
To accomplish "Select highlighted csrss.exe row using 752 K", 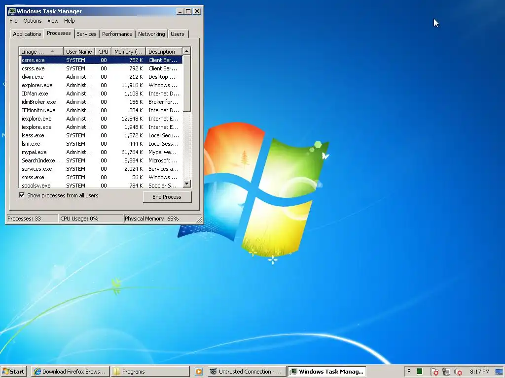I will 101,60.
